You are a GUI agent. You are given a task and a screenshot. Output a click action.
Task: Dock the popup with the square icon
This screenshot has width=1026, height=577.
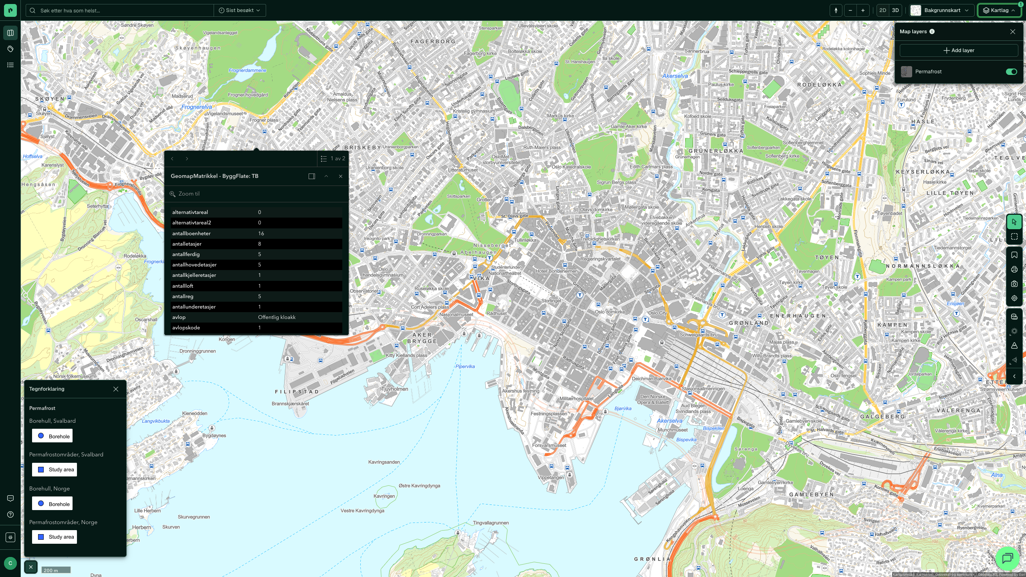tap(312, 176)
